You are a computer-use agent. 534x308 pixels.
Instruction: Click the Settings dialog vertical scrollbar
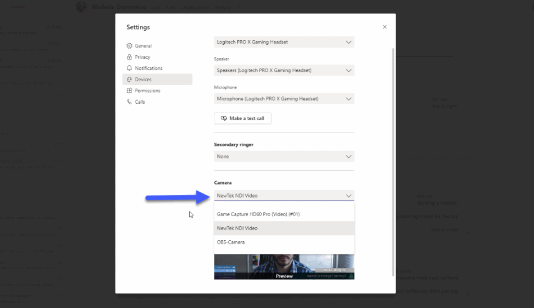(x=393, y=162)
